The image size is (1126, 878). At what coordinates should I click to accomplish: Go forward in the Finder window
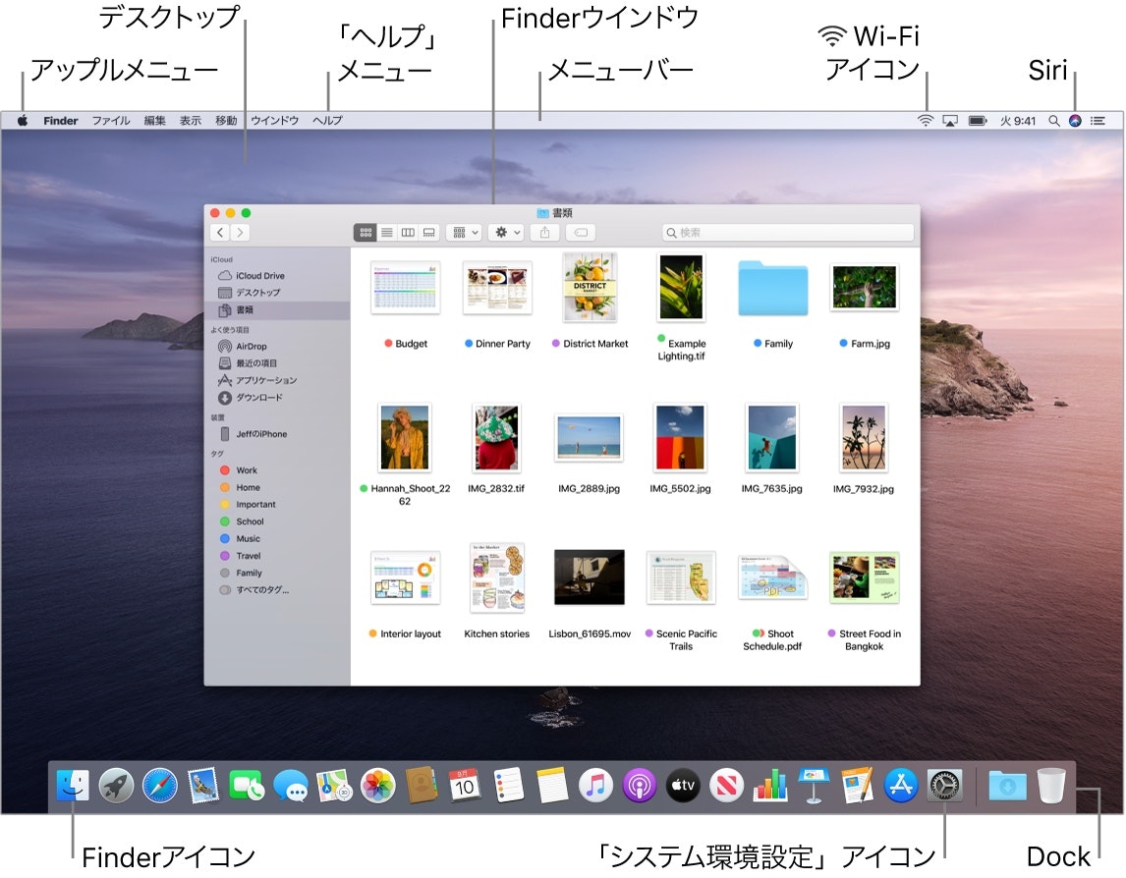pyautogui.click(x=240, y=232)
